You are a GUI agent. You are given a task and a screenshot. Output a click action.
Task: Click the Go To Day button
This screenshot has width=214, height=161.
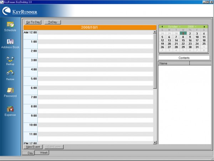pyautogui.click(x=33, y=22)
